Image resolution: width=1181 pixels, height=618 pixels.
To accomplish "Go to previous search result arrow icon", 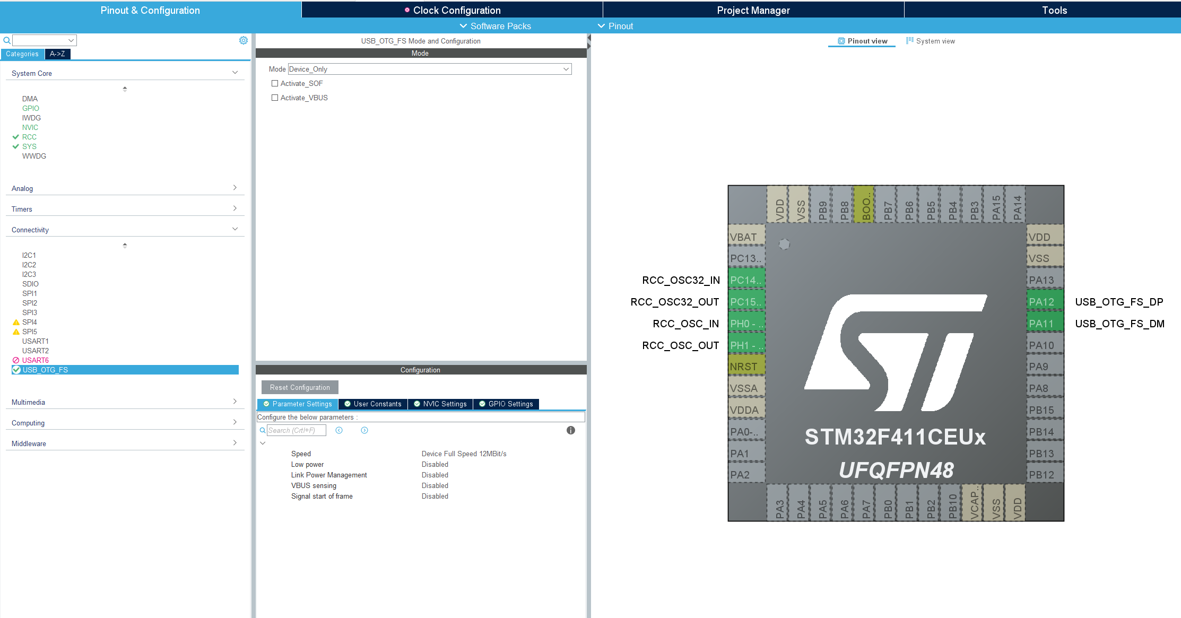I will pos(339,430).
